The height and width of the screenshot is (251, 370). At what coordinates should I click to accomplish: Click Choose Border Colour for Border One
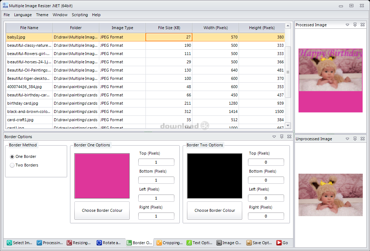click(102, 210)
